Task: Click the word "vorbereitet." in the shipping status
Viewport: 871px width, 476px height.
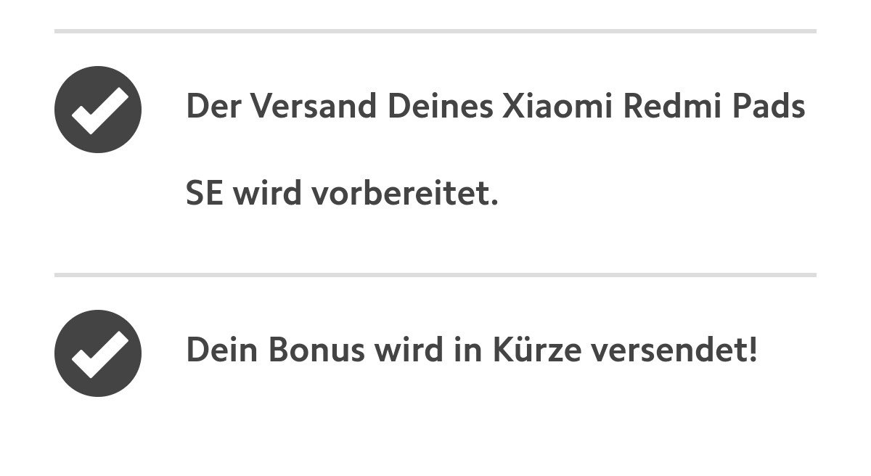Action: tap(404, 194)
